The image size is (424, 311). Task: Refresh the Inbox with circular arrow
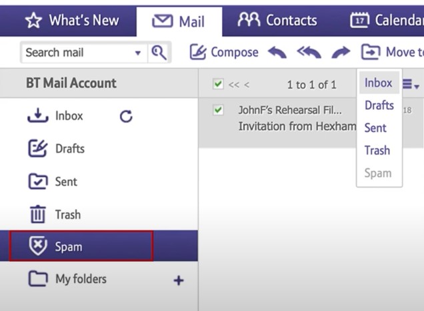[126, 117]
